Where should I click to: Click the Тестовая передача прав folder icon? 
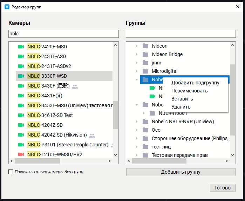pos(145,155)
